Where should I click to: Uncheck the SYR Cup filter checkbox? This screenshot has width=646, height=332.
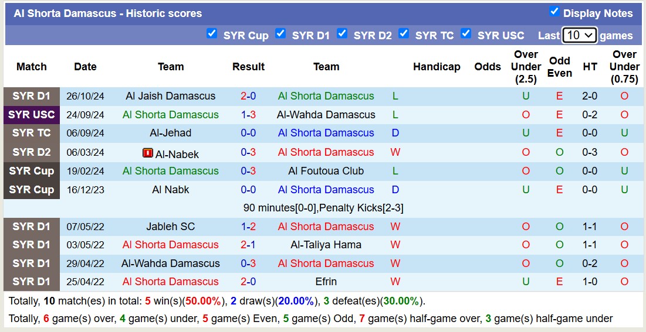[x=212, y=33]
